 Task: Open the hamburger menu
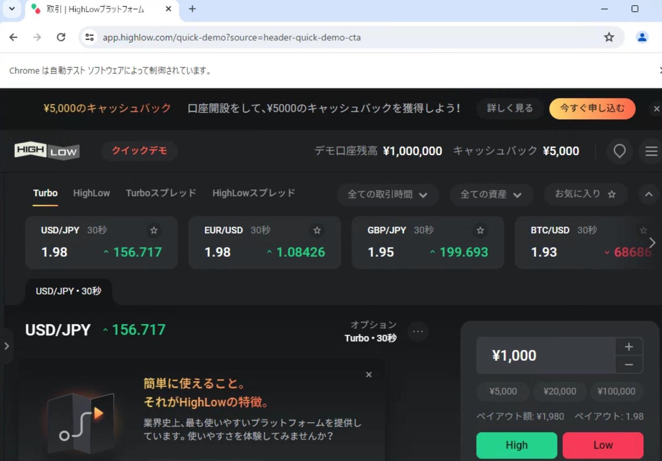click(x=651, y=151)
